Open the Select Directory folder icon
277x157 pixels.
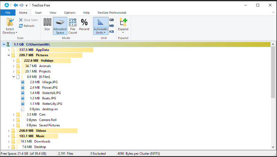(10, 22)
